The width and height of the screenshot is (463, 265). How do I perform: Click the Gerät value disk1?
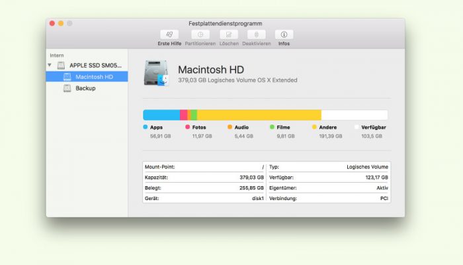coord(258,199)
